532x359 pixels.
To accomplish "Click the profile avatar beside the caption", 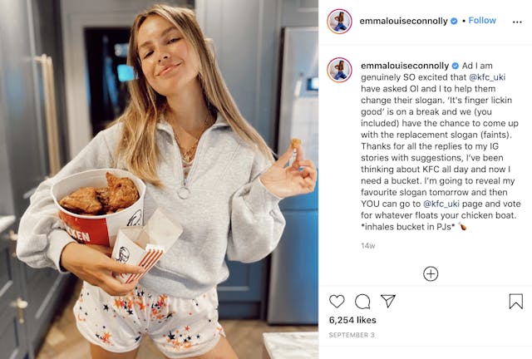I will pos(339,70).
